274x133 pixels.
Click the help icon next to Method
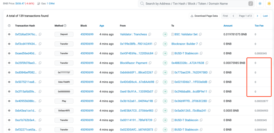(x=65, y=26)
